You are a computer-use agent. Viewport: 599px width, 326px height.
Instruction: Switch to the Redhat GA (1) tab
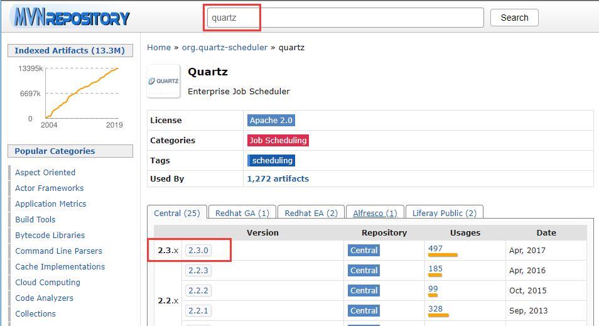coord(242,213)
